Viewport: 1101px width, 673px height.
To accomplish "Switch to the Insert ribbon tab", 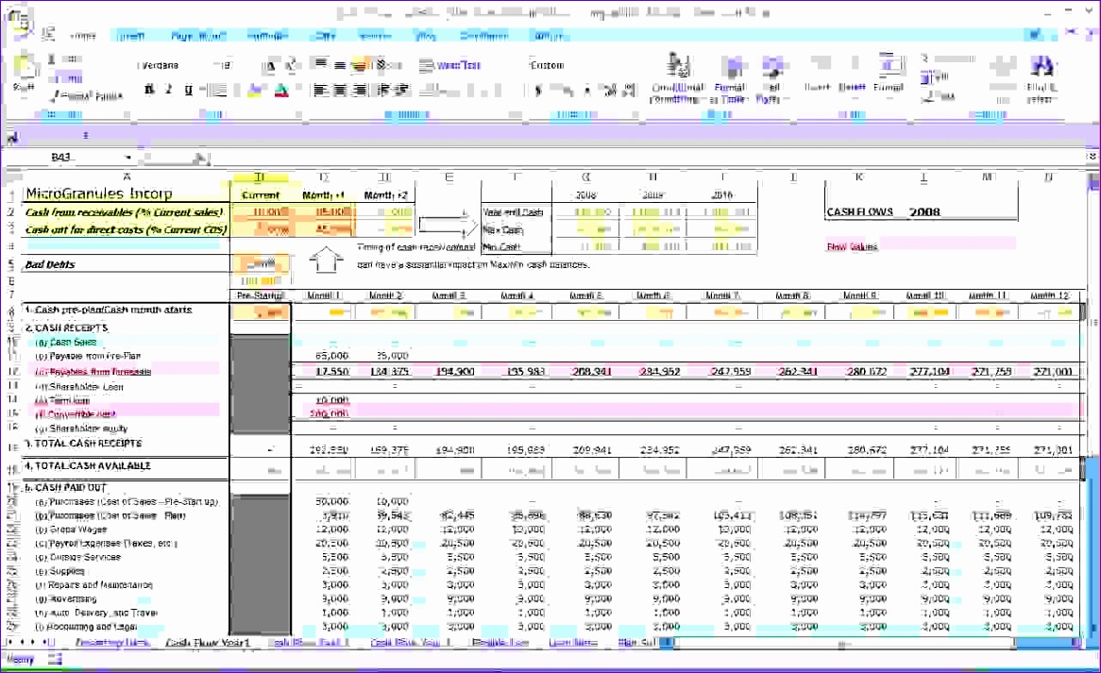I will coord(131,35).
